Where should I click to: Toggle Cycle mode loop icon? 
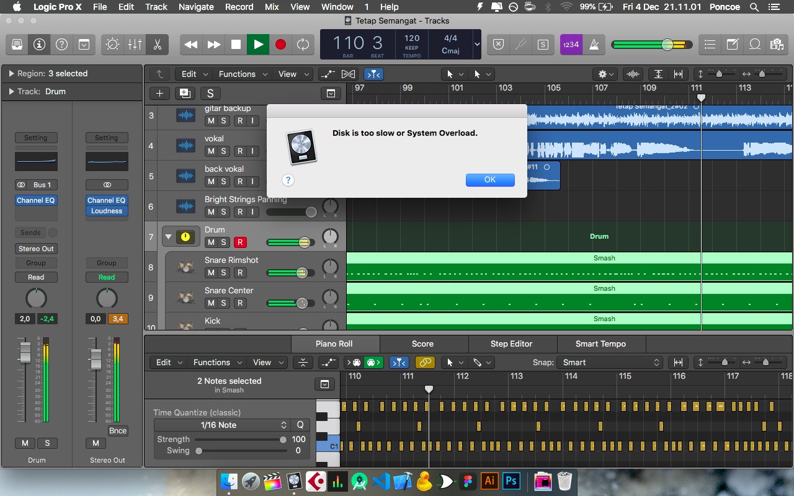(303, 45)
